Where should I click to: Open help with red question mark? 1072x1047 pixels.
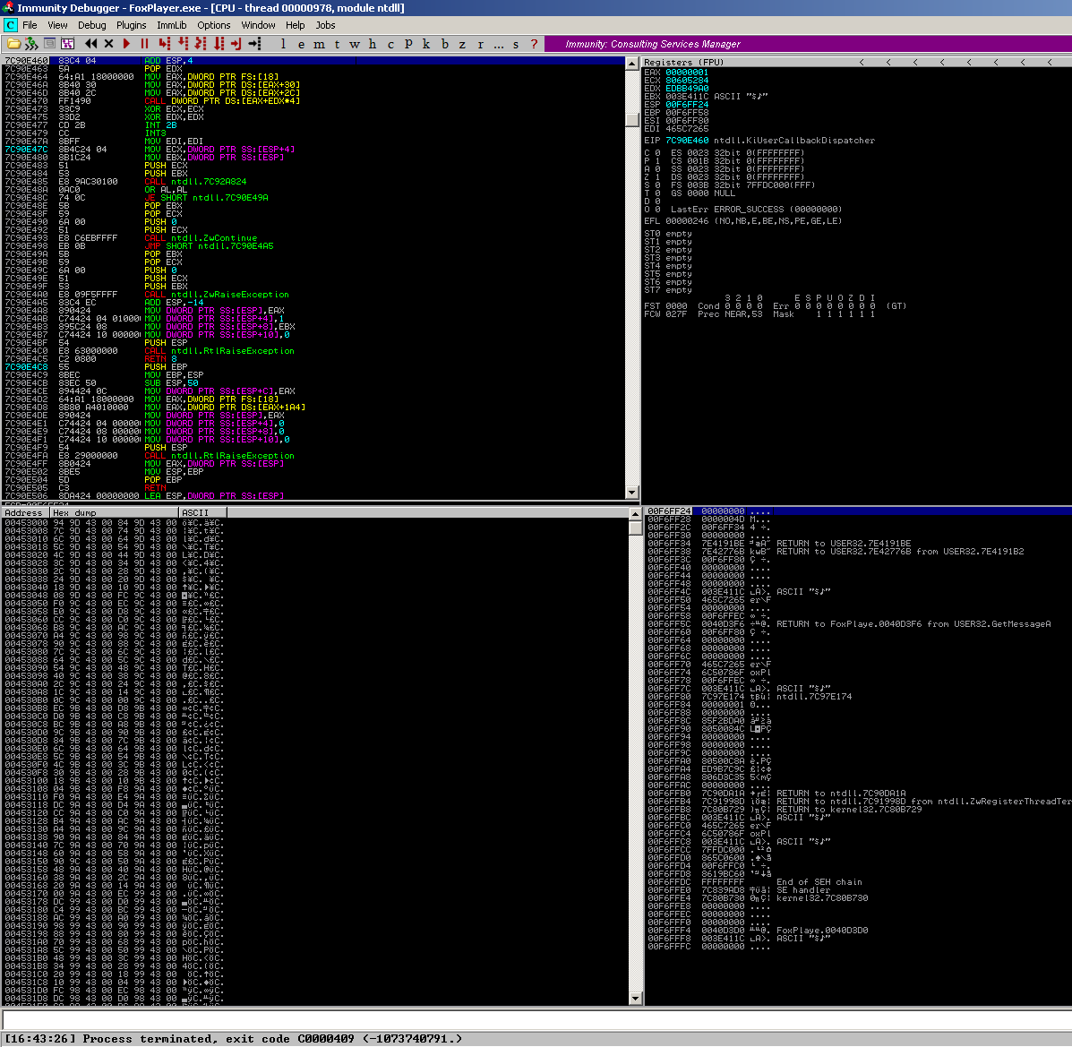click(x=534, y=44)
